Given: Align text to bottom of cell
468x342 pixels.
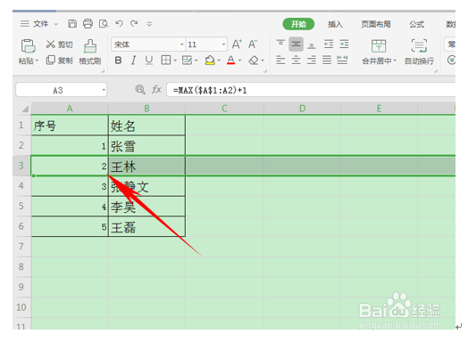Looking at the screenshot, I should tap(312, 45).
